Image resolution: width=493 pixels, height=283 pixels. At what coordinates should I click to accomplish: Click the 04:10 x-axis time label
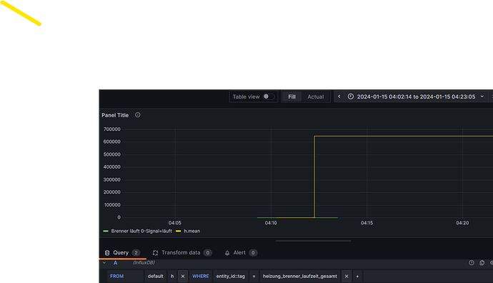coord(271,223)
